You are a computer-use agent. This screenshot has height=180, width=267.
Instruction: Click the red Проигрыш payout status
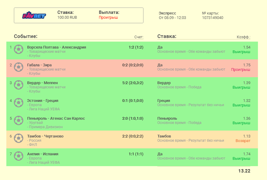(x=108, y=17)
